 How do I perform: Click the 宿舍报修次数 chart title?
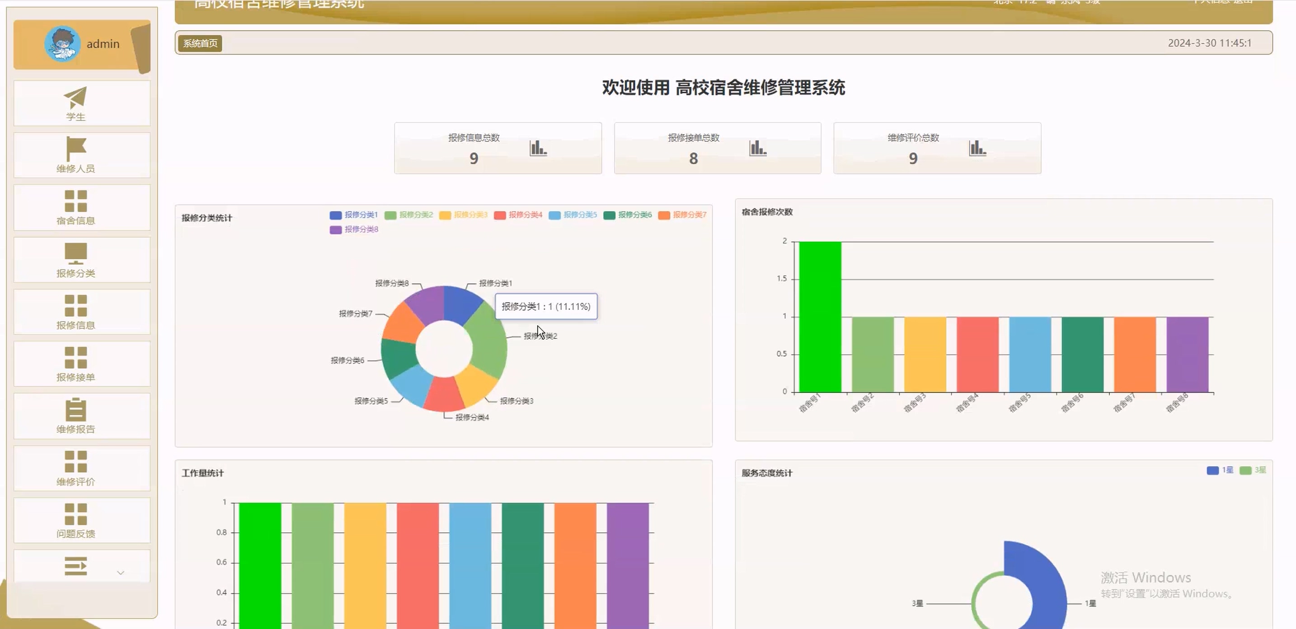pos(767,212)
